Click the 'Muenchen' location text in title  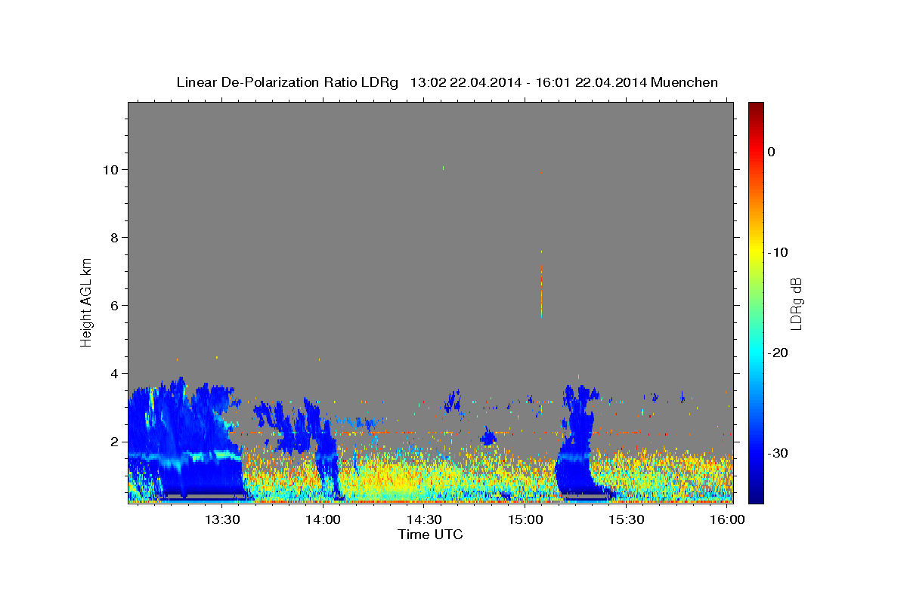click(x=685, y=82)
